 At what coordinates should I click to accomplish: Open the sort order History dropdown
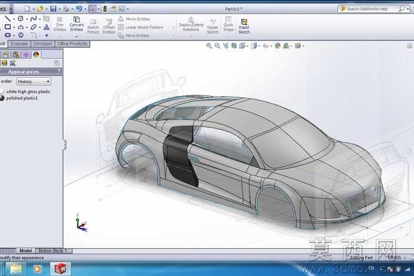(x=34, y=82)
